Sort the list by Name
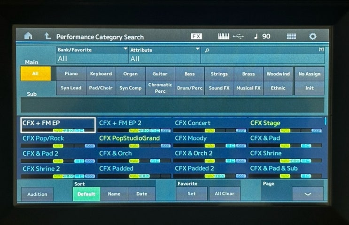The width and height of the screenshot is (349, 225). [114, 194]
